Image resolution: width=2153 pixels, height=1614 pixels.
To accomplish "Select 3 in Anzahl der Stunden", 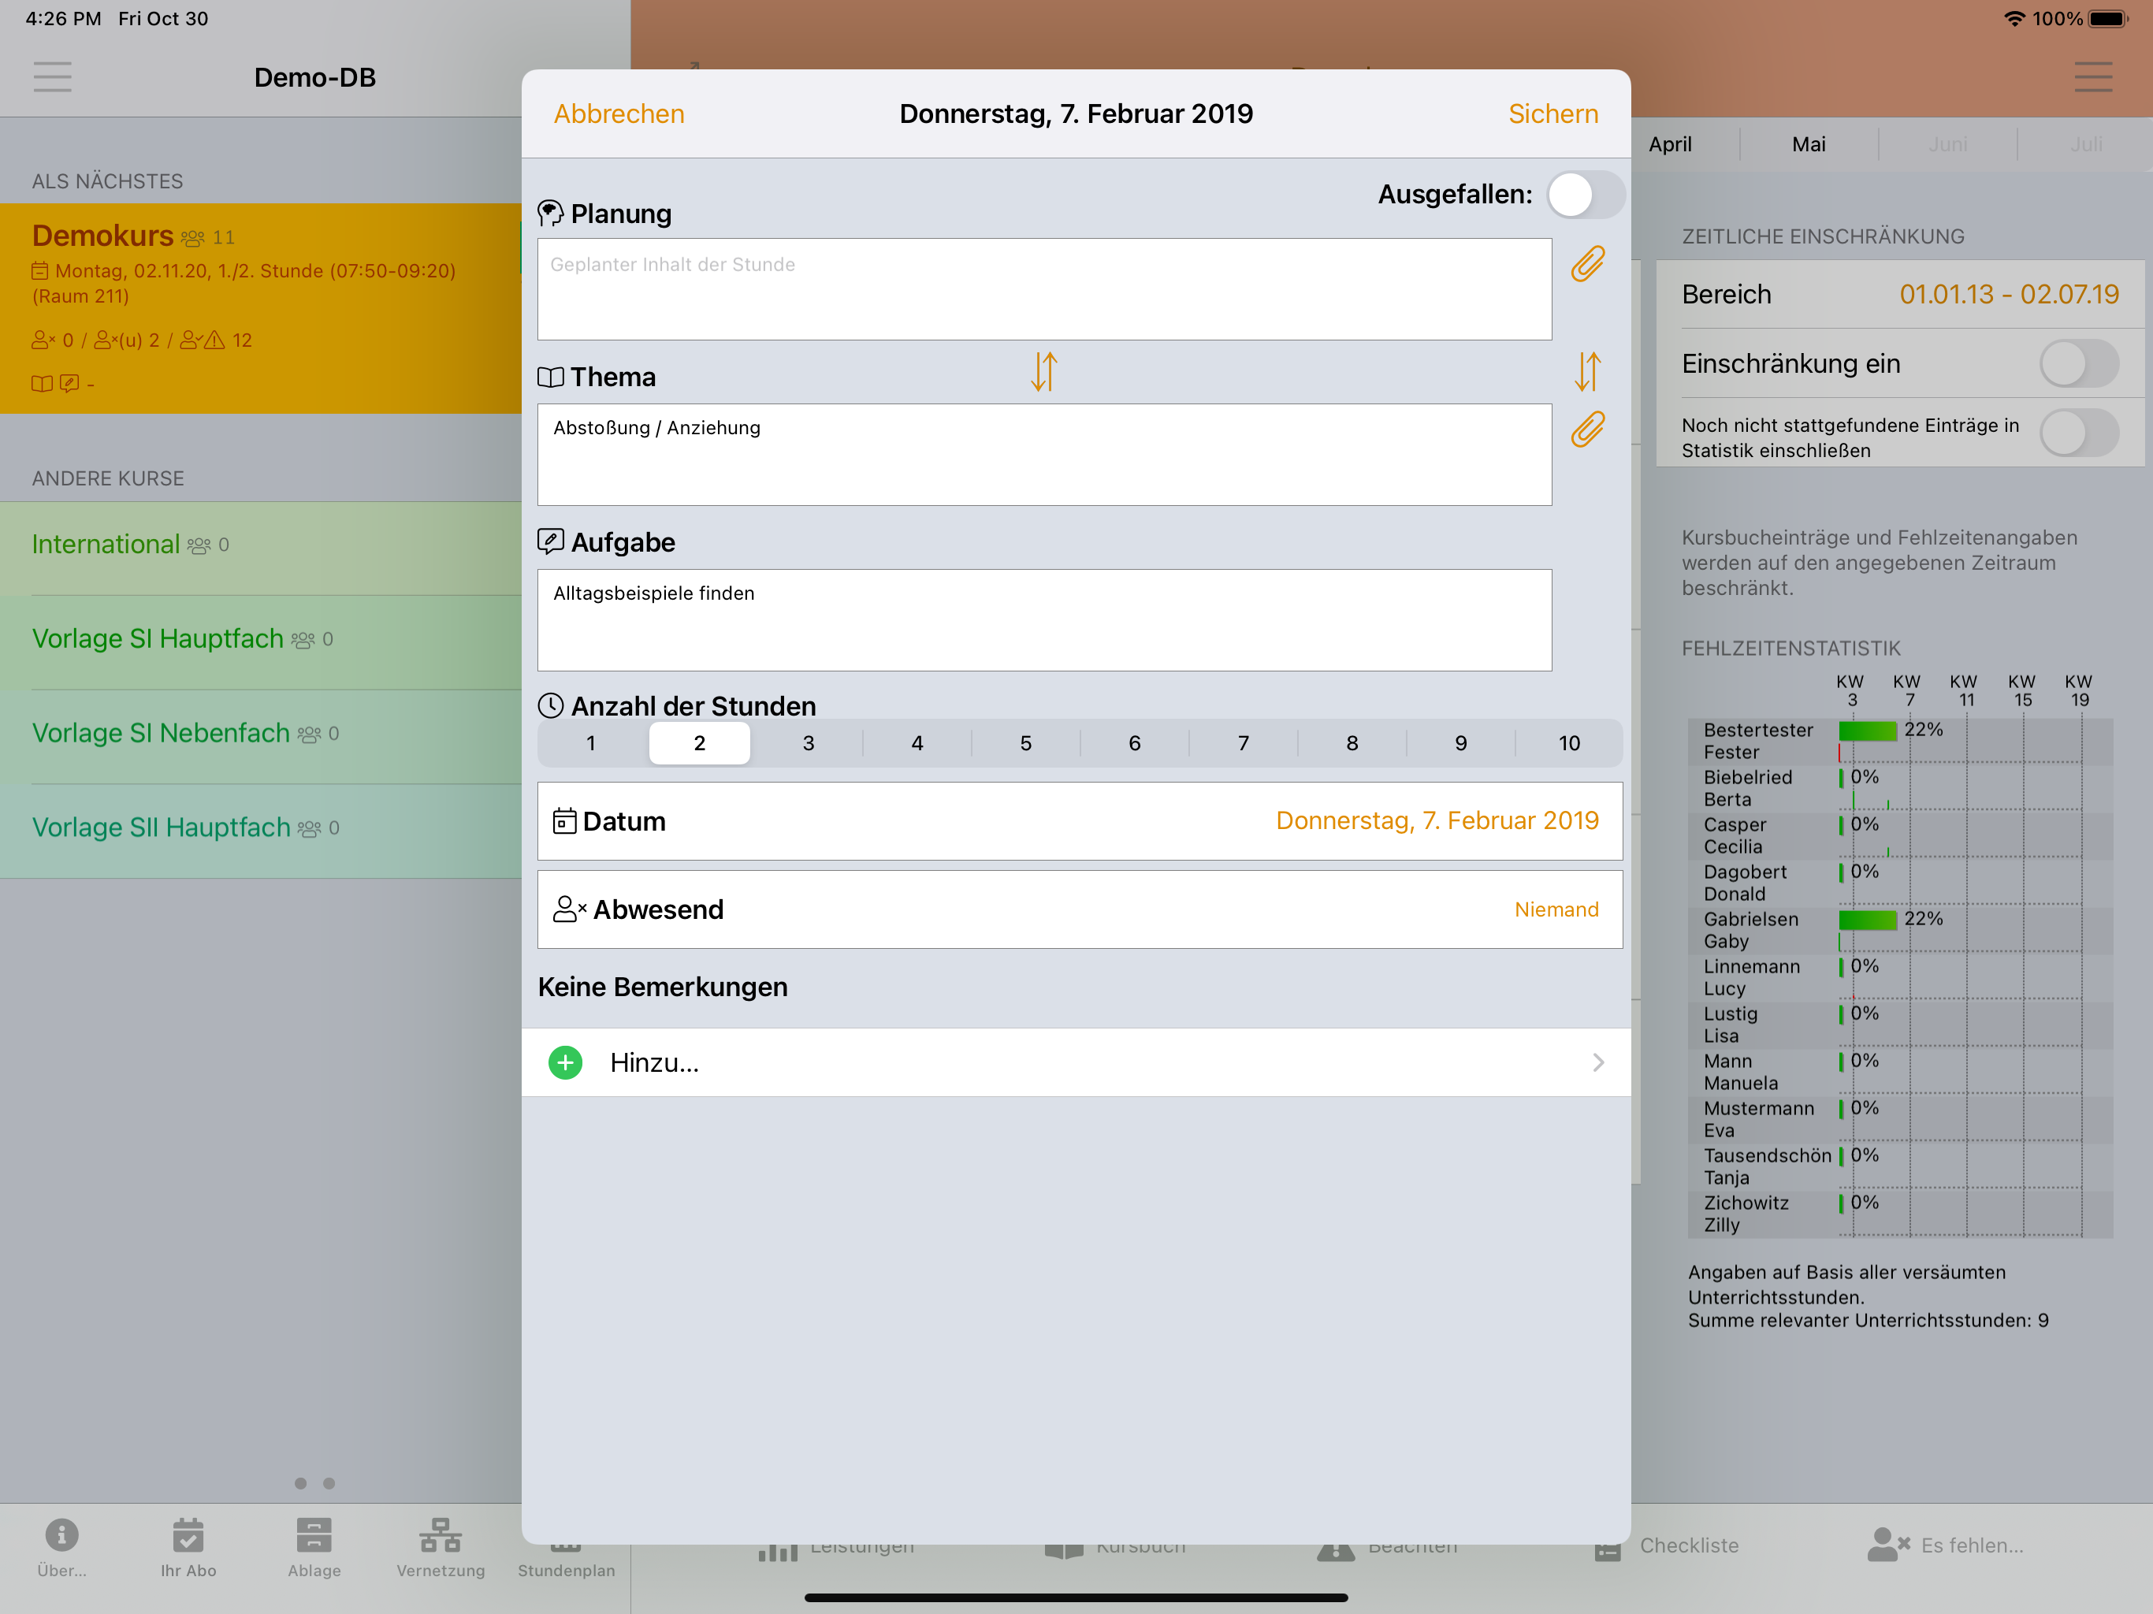I will (x=808, y=744).
